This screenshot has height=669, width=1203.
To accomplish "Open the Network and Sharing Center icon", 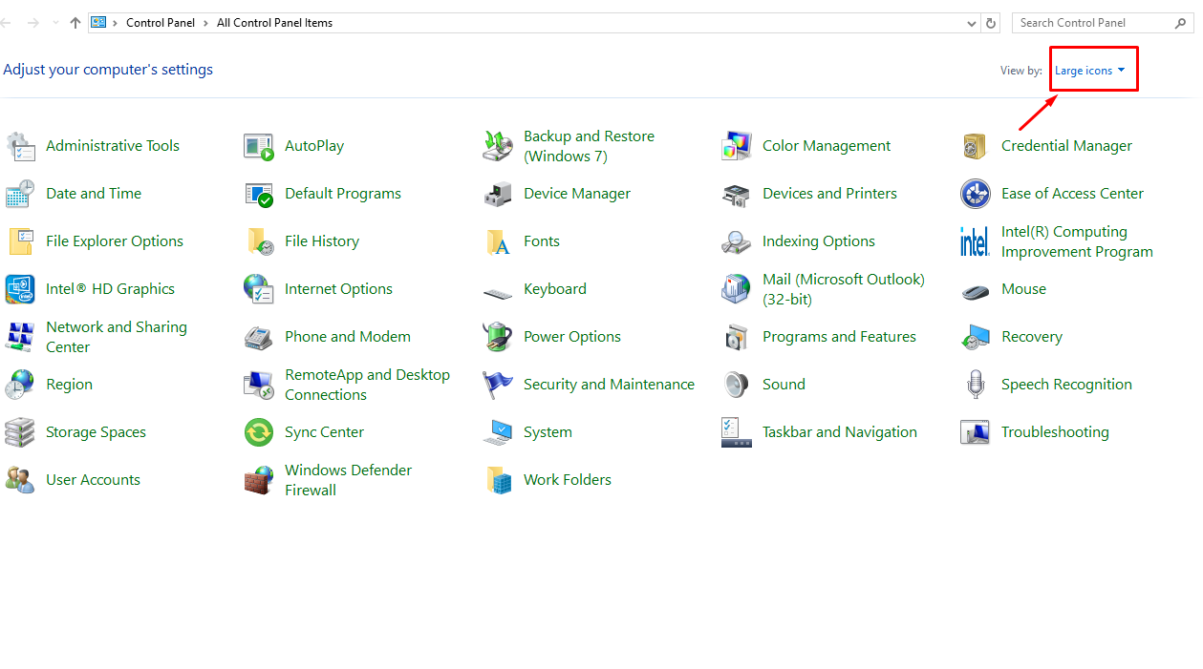I will pyautogui.click(x=20, y=337).
